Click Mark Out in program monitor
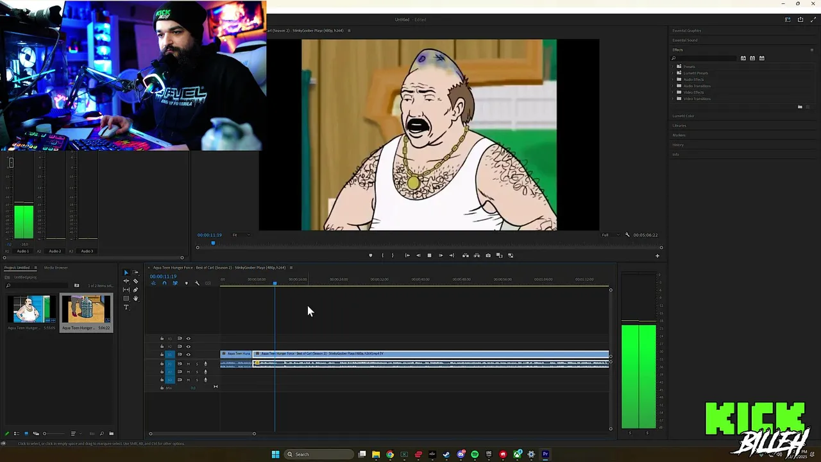Viewport: 821px width, 462px height. [x=393, y=255]
